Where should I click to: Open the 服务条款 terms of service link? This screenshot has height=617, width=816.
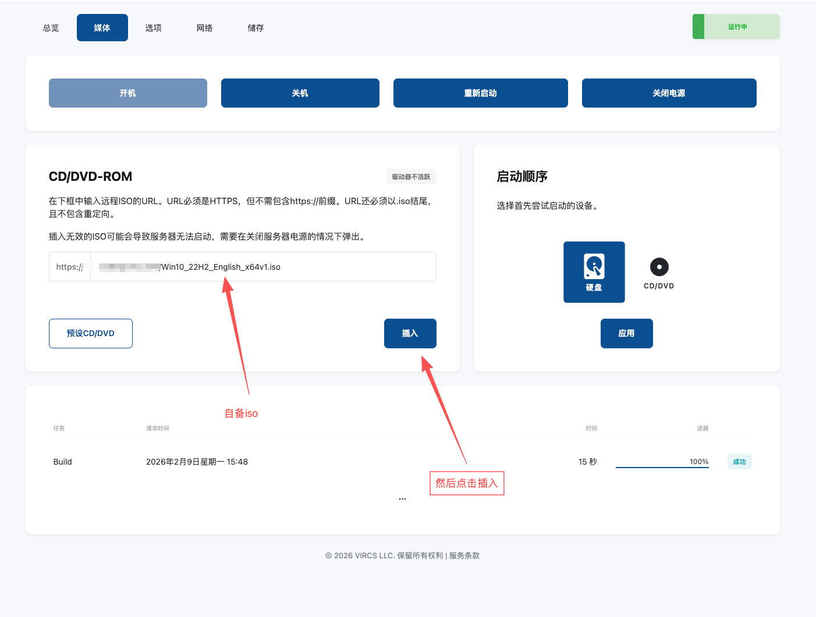(464, 555)
